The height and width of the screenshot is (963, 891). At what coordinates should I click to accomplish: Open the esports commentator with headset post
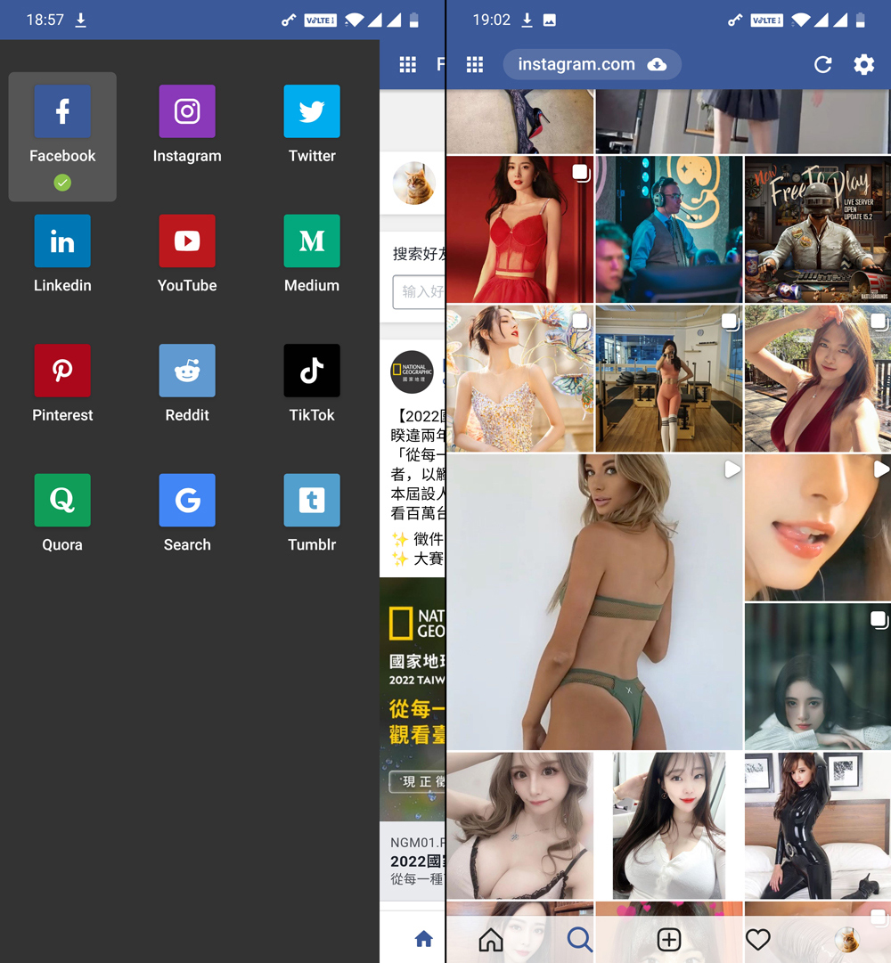tap(669, 229)
